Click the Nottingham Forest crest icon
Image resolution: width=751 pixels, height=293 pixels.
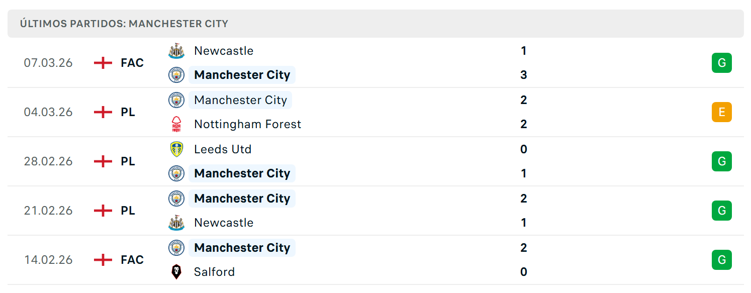tap(176, 124)
